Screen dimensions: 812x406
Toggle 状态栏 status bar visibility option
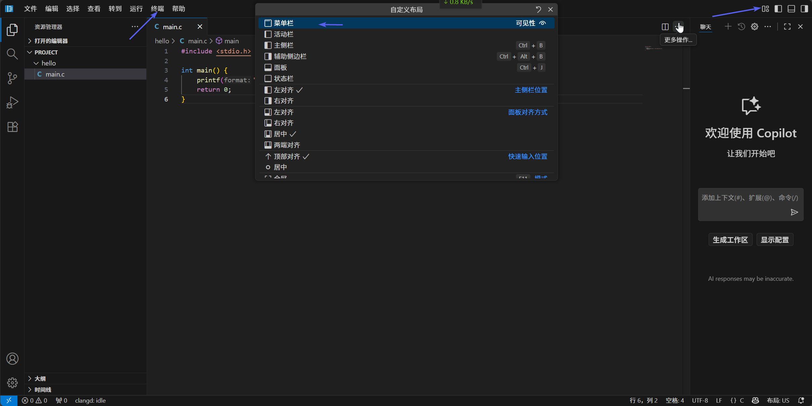283,79
